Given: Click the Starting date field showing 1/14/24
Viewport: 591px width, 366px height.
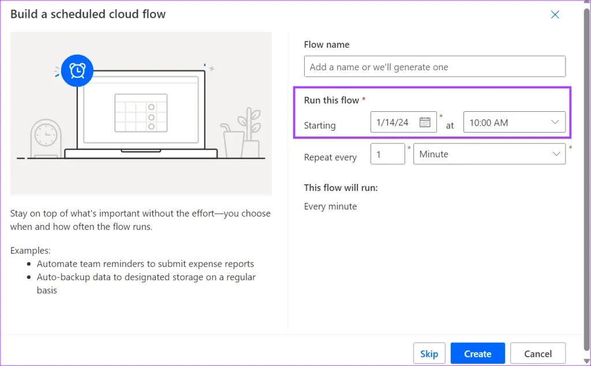Looking at the screenshot, I should [394, 122].
